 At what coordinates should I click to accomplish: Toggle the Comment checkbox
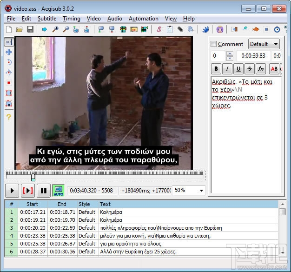214,44
